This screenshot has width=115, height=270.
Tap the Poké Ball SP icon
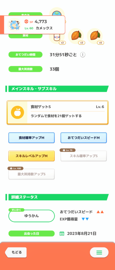26,22
